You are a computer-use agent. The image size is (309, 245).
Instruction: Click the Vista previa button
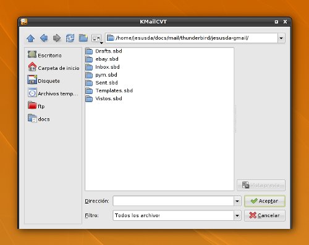(261, 185)
